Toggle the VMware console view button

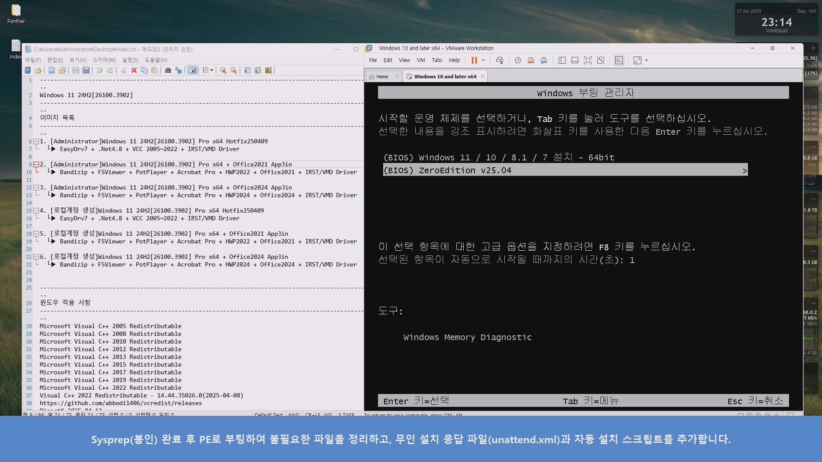click(x=619, y=60)
